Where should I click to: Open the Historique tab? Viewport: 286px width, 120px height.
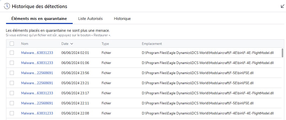coord(122,19)
